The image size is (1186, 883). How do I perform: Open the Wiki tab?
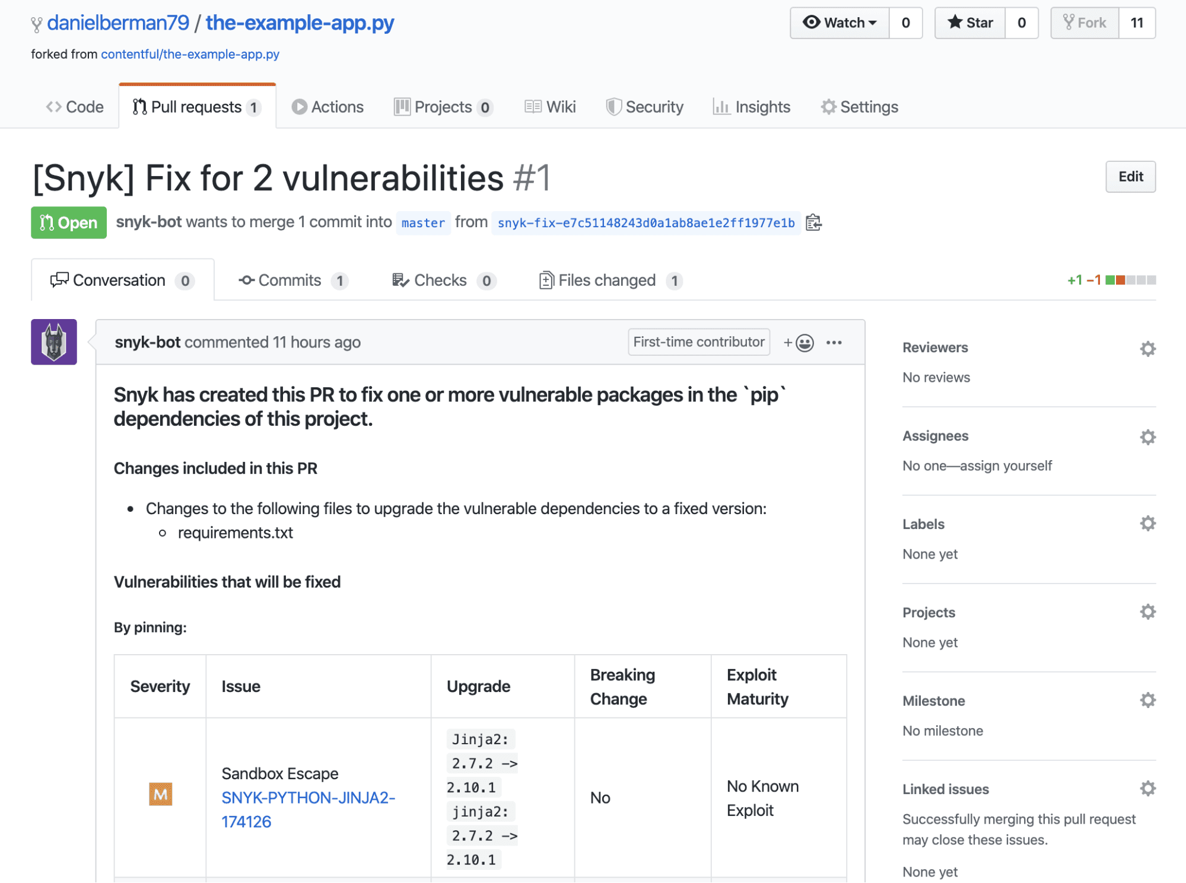[550, 107]
